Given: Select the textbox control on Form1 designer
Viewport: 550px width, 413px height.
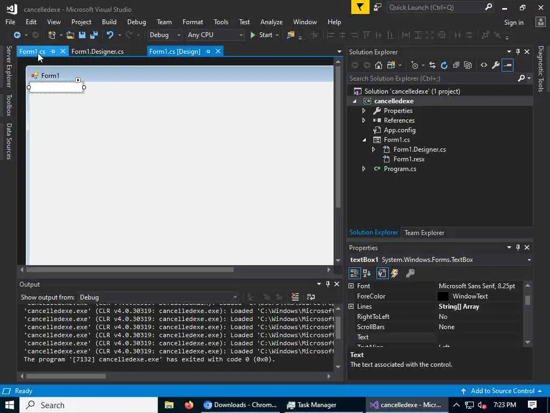Looking at the screenshot, I should tap(56, 87).
